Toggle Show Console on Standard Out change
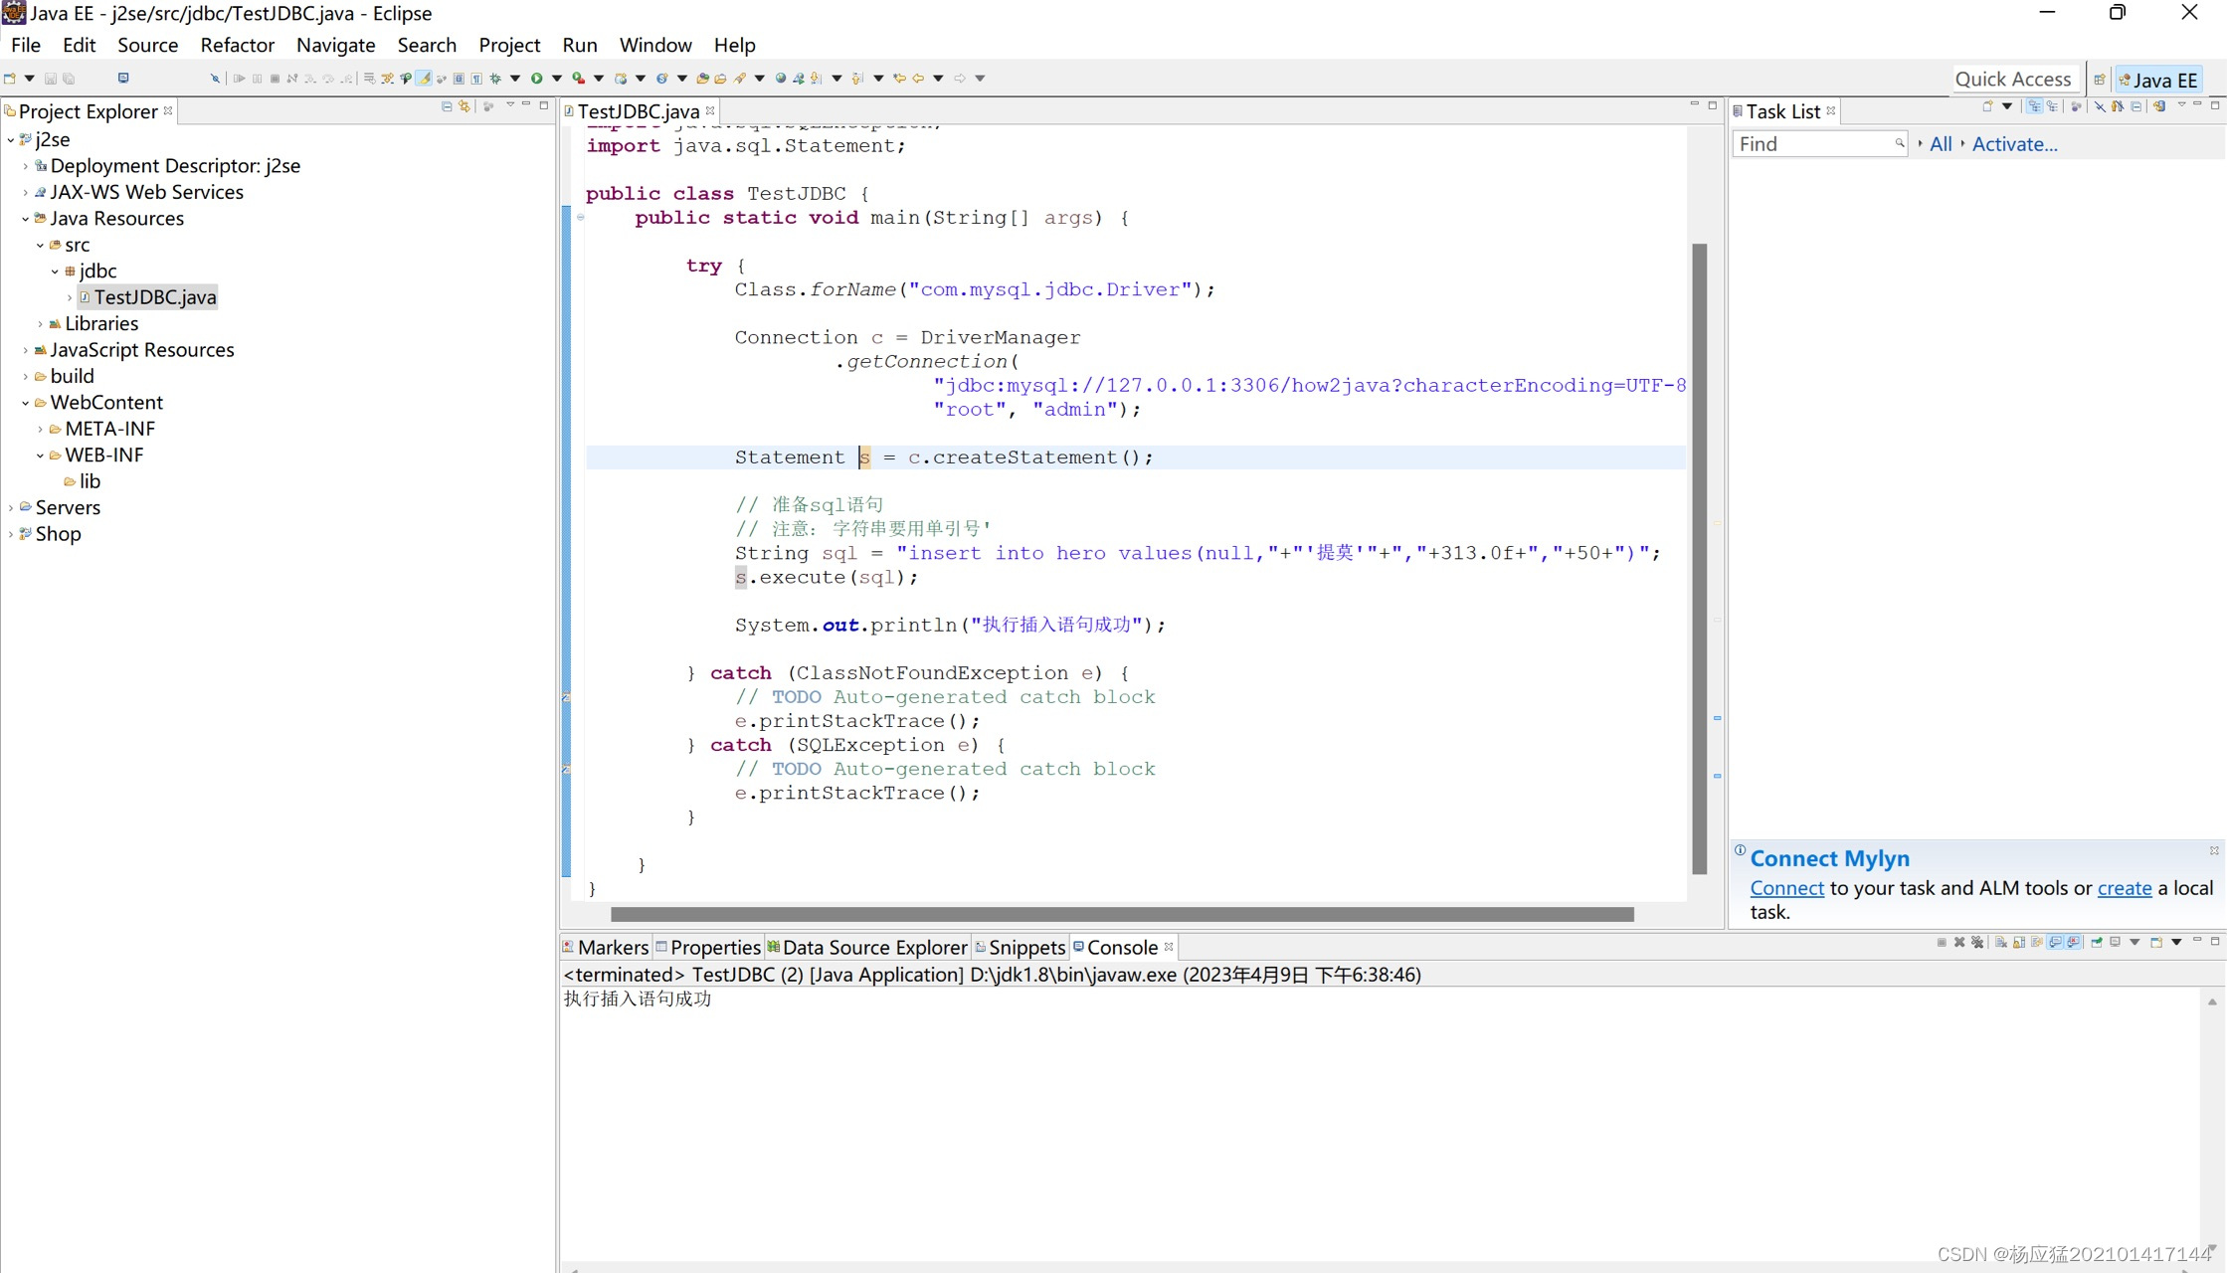The width and height of the screenshot is (2227, 1273). [2055, 942]
